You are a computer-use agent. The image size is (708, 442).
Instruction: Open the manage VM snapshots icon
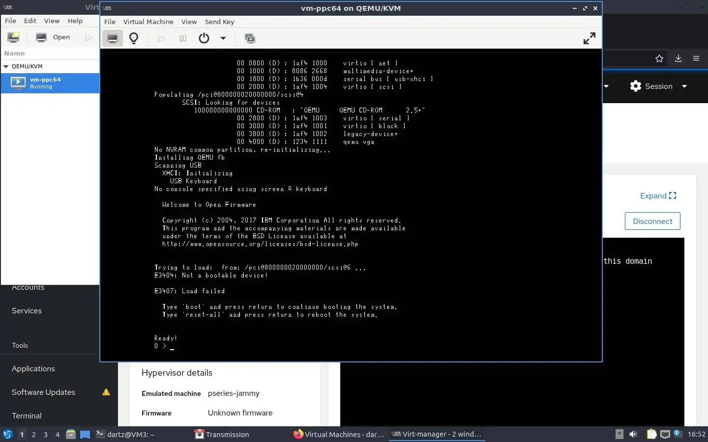point(250,38)
